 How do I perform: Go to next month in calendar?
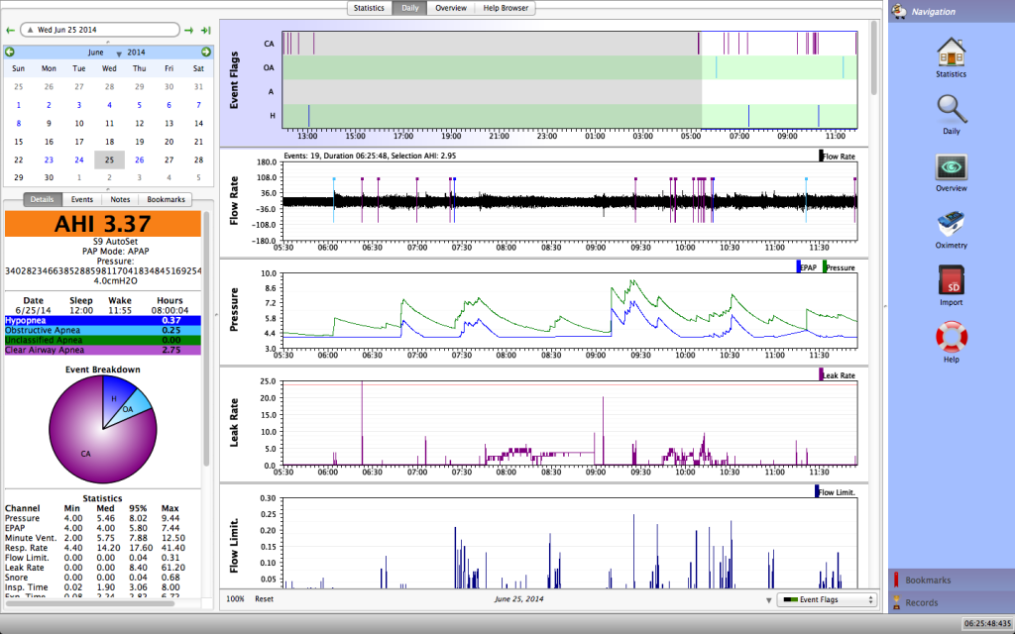[x=206, y=52]
